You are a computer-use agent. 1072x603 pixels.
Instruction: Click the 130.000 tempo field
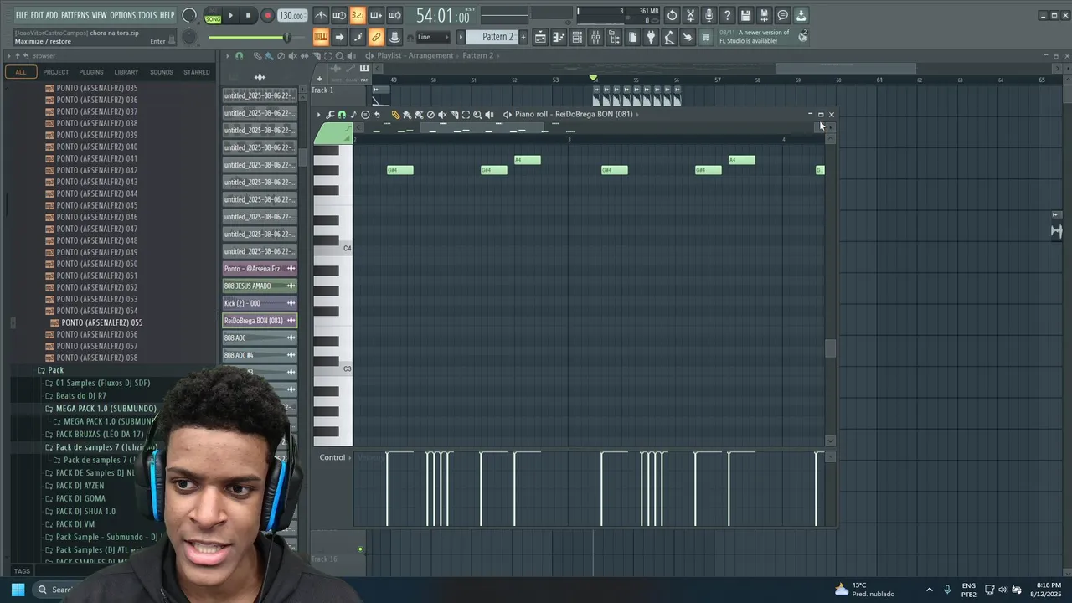pyautogui.click(x=291, y=16)
